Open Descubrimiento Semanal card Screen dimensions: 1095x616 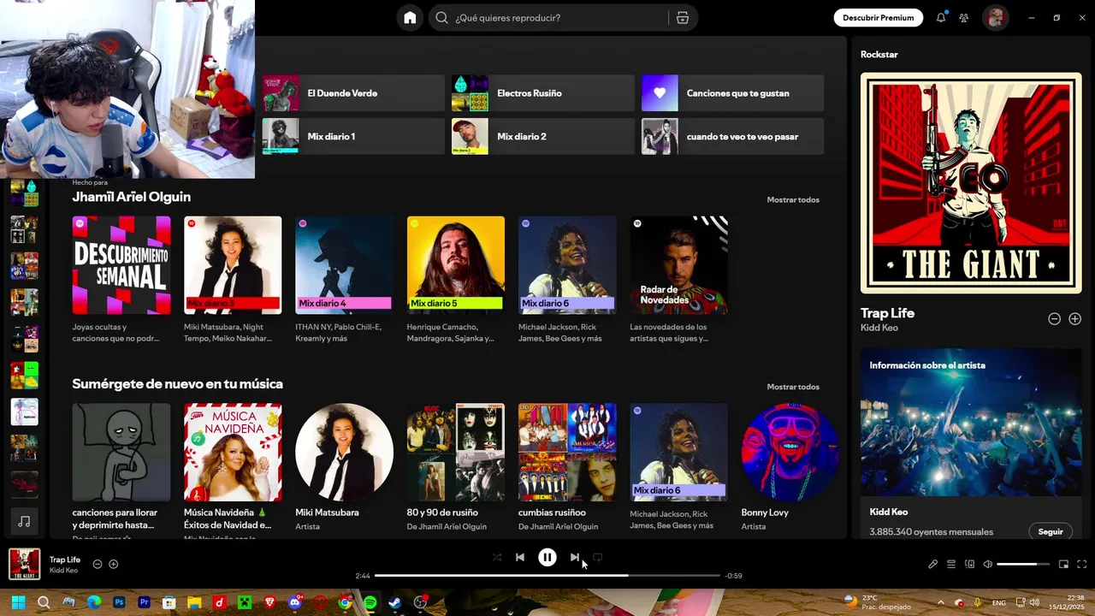coord(121,279)
